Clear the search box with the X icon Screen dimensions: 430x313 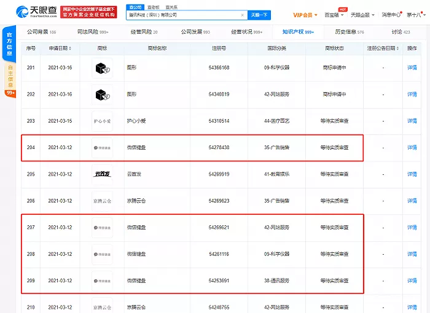tap(242, 15)
